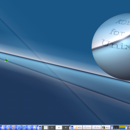130x130 pixels.
Task: Click the orange files icon in the panel
Action: tap(34, 127)
